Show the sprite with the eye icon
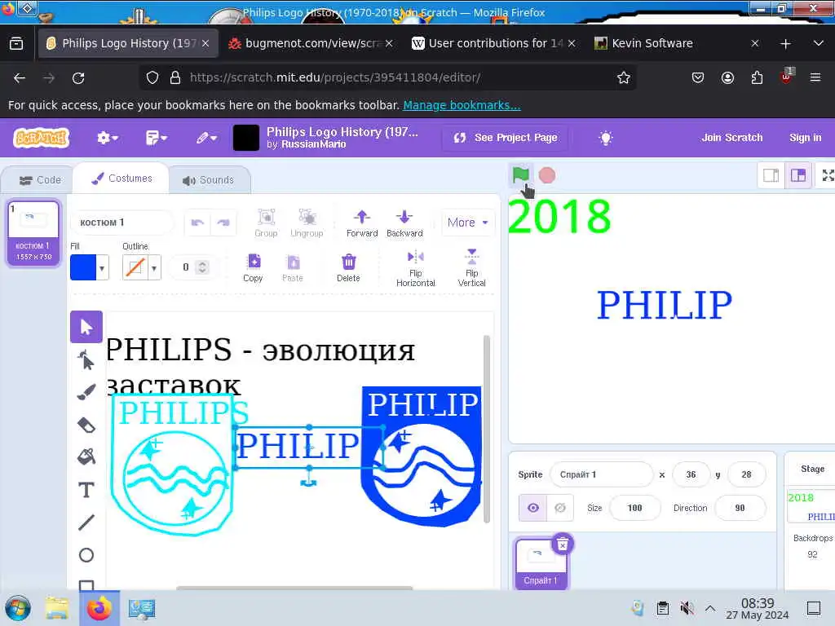The height and width of the screenshot is (626, 835). tap(532, 508)
